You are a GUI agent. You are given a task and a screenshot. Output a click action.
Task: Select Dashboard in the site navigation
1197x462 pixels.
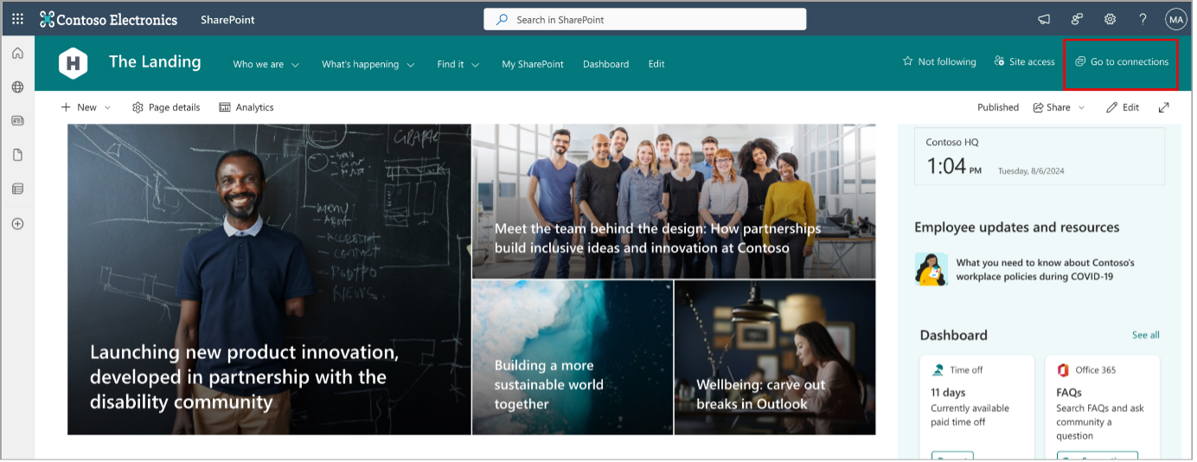(x=605, y=64)
